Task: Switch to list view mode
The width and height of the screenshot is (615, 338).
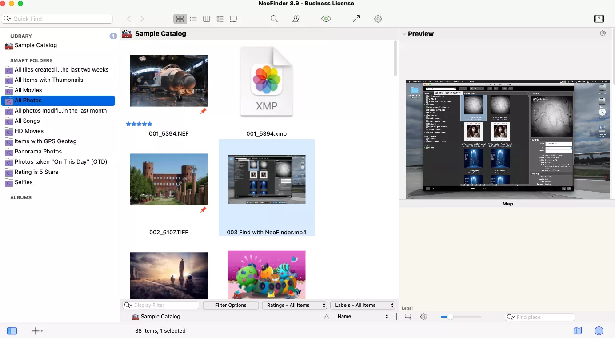Action: (x=193, y=19)
